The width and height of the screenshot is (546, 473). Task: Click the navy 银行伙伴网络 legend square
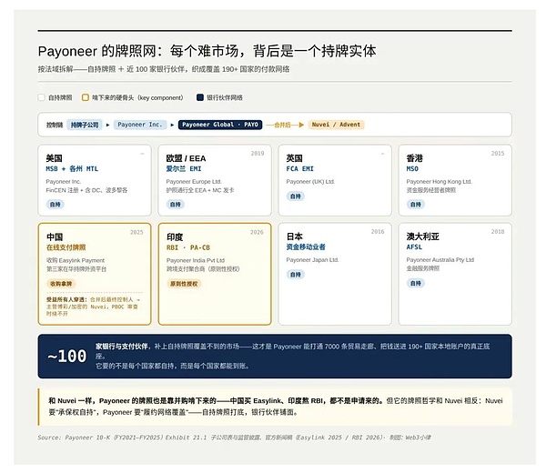[x=200, y=97]
